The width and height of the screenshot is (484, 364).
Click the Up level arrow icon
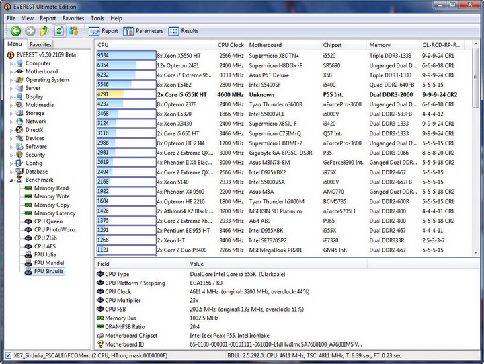[x=44, y=31]
